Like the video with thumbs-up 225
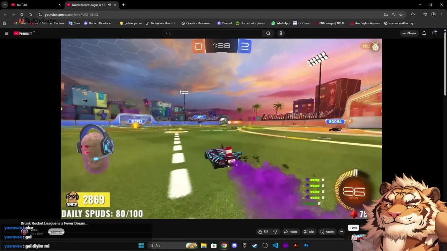This screenshot has width=447, height=251. coord(263,232)
